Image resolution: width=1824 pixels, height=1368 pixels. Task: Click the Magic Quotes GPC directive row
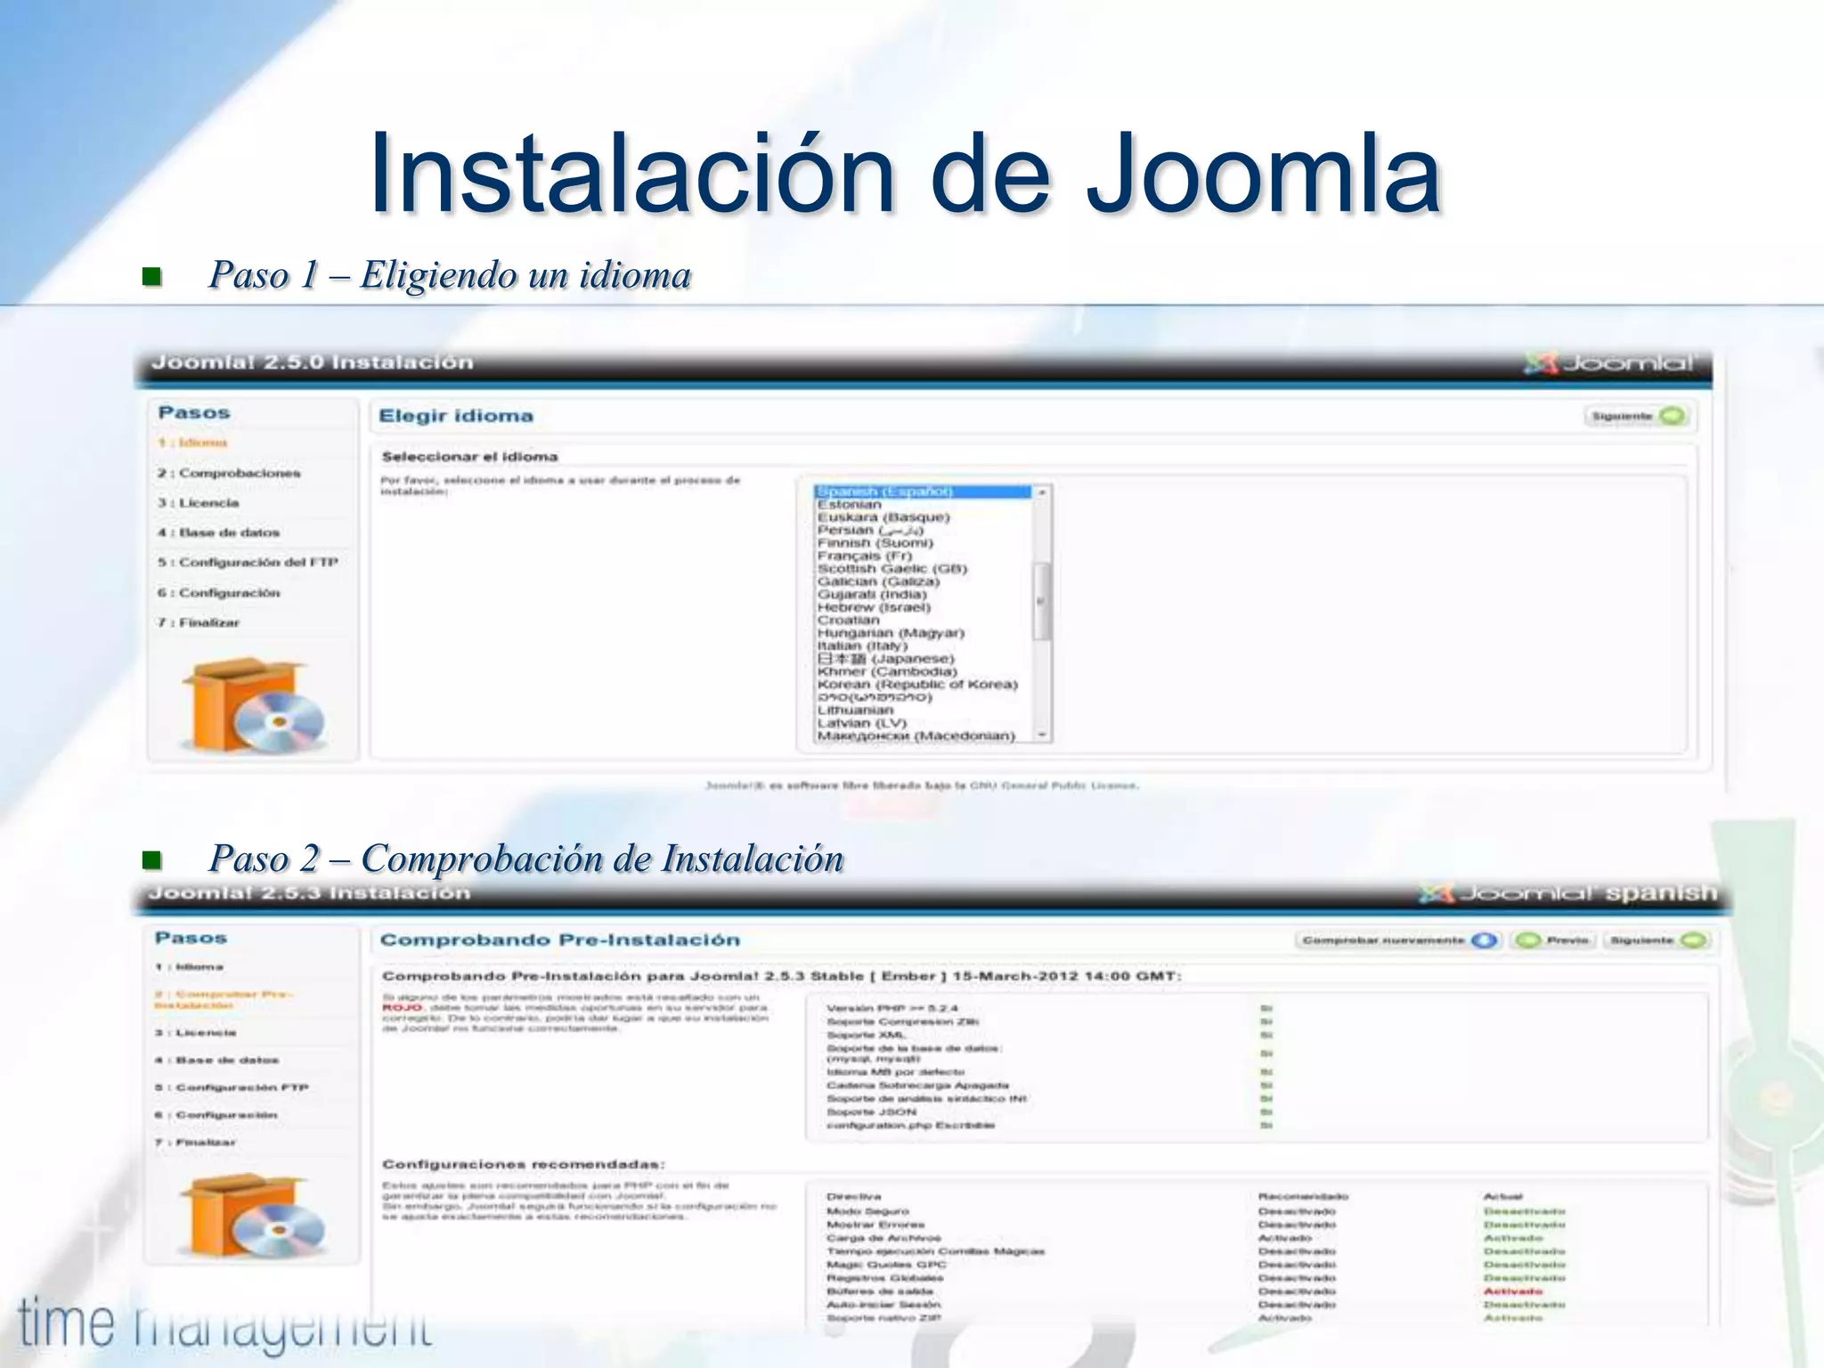pos(1195,1265)
